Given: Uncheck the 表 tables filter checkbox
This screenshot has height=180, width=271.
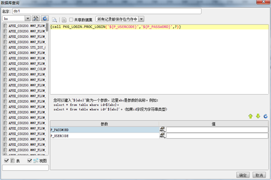Looking at the screenshot, I should (x=6, y=160).
